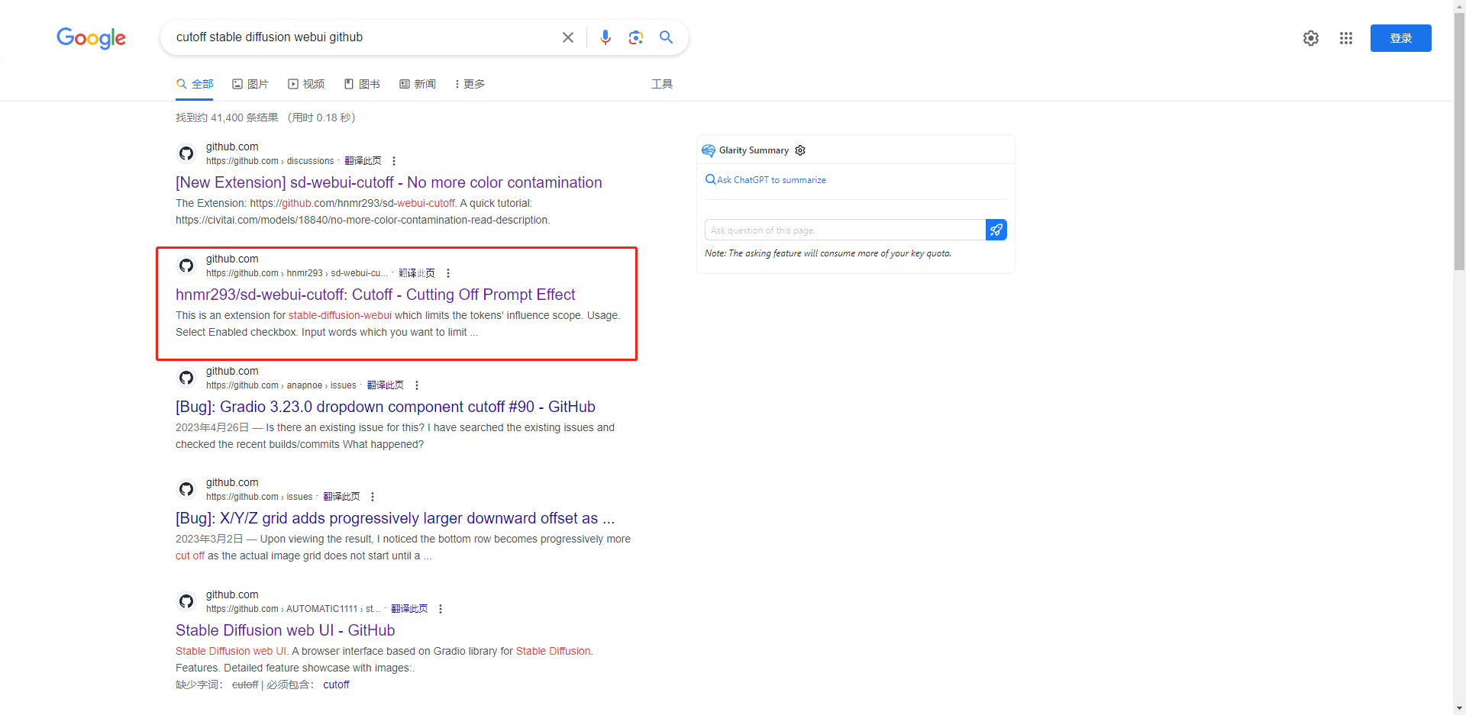Click the magnifying glass search button
The width and height of the screenshot is (1466, 715).
click(x=666, y=37)
